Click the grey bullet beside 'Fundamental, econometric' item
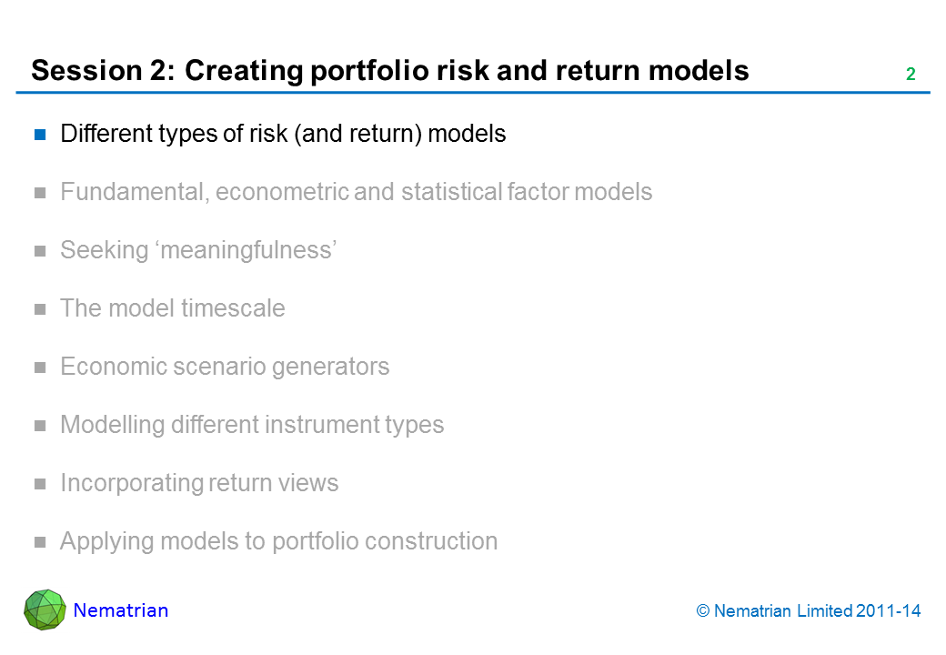The height and width of the screenshot is (655, 946). 40,193
